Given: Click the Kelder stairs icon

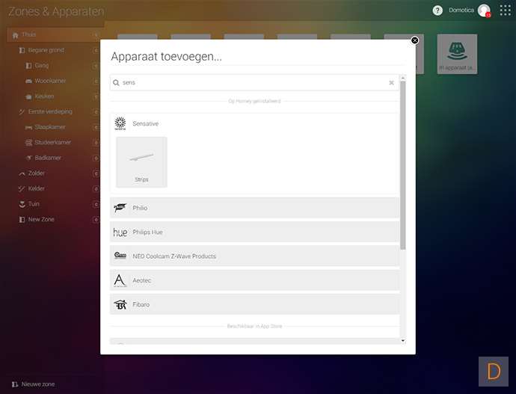Looking at the screenshot, I should pos(22,188).
